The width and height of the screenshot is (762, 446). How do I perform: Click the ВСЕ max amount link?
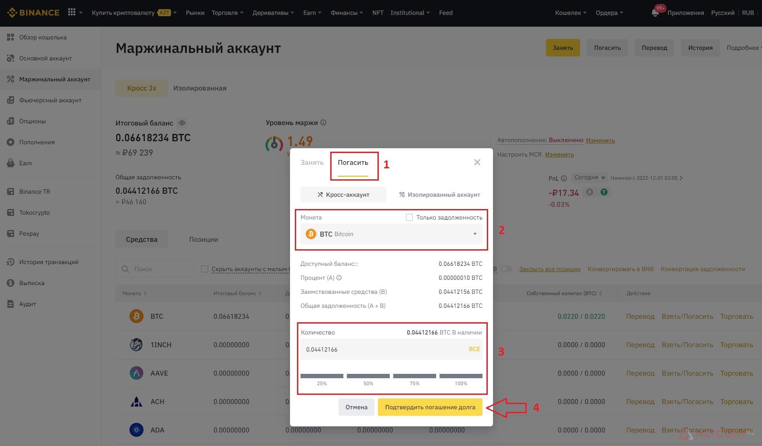pos(474,349)
